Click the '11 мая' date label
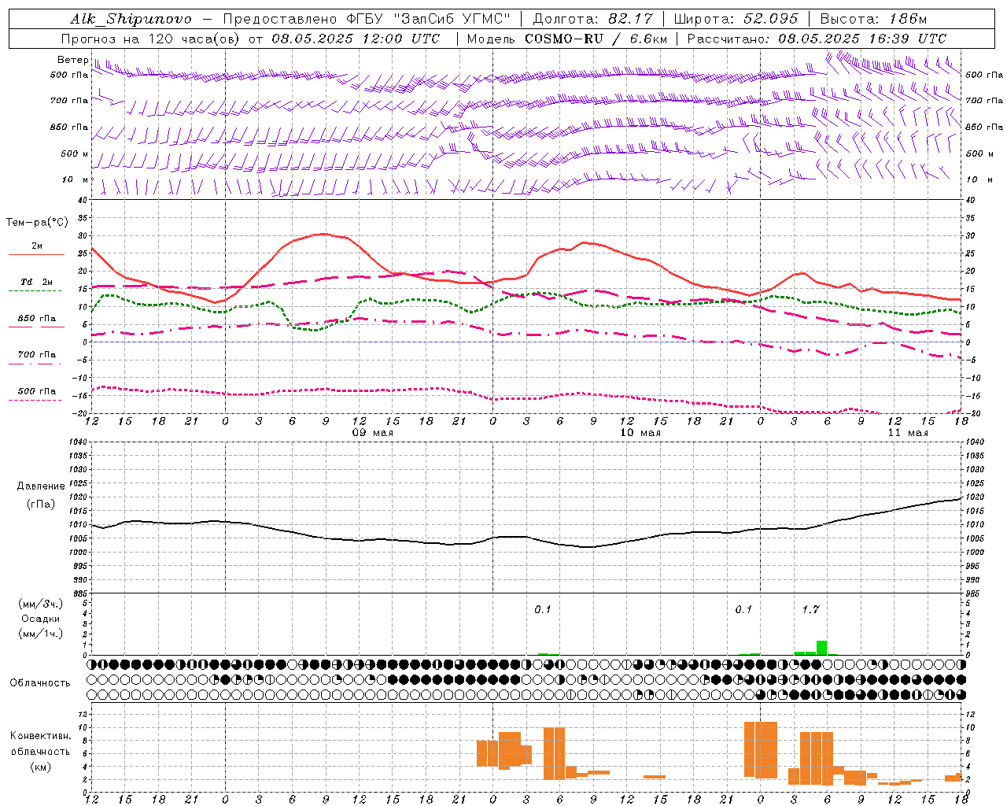The height and width of the screenshot is (806, 1007). click(908, 433)
